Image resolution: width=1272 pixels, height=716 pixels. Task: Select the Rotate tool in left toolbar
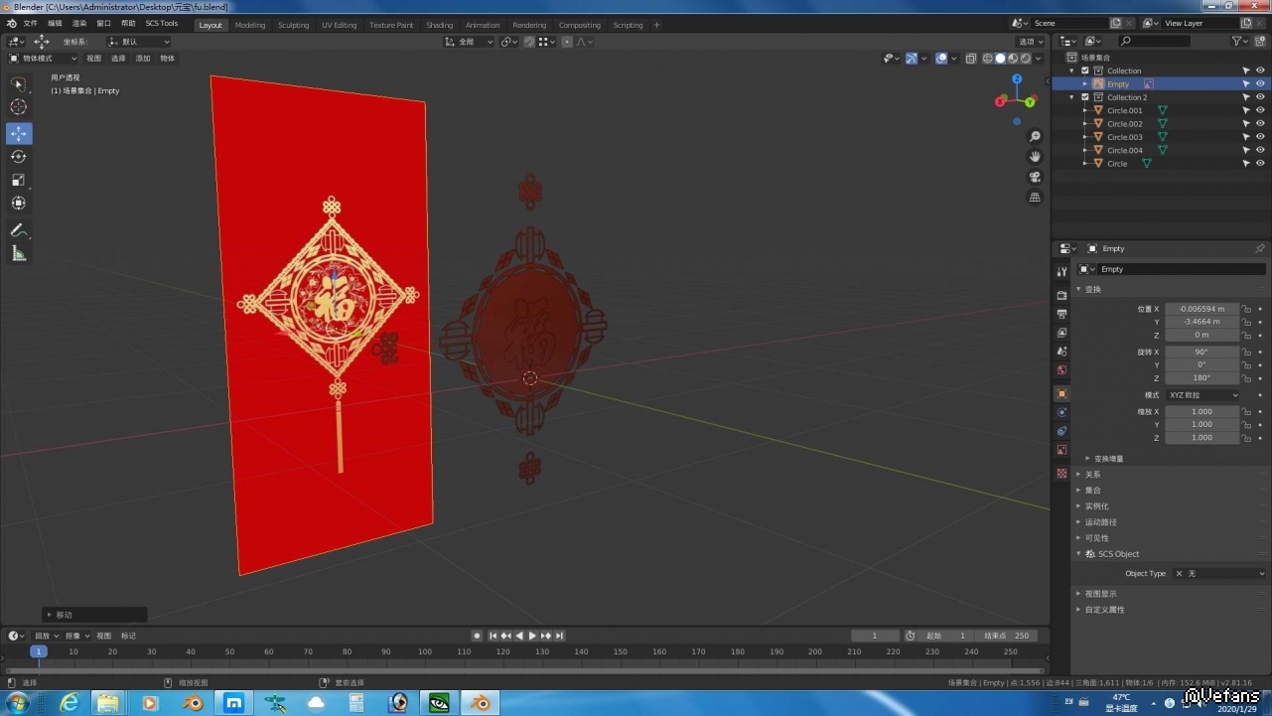click(x=19, y=157)
